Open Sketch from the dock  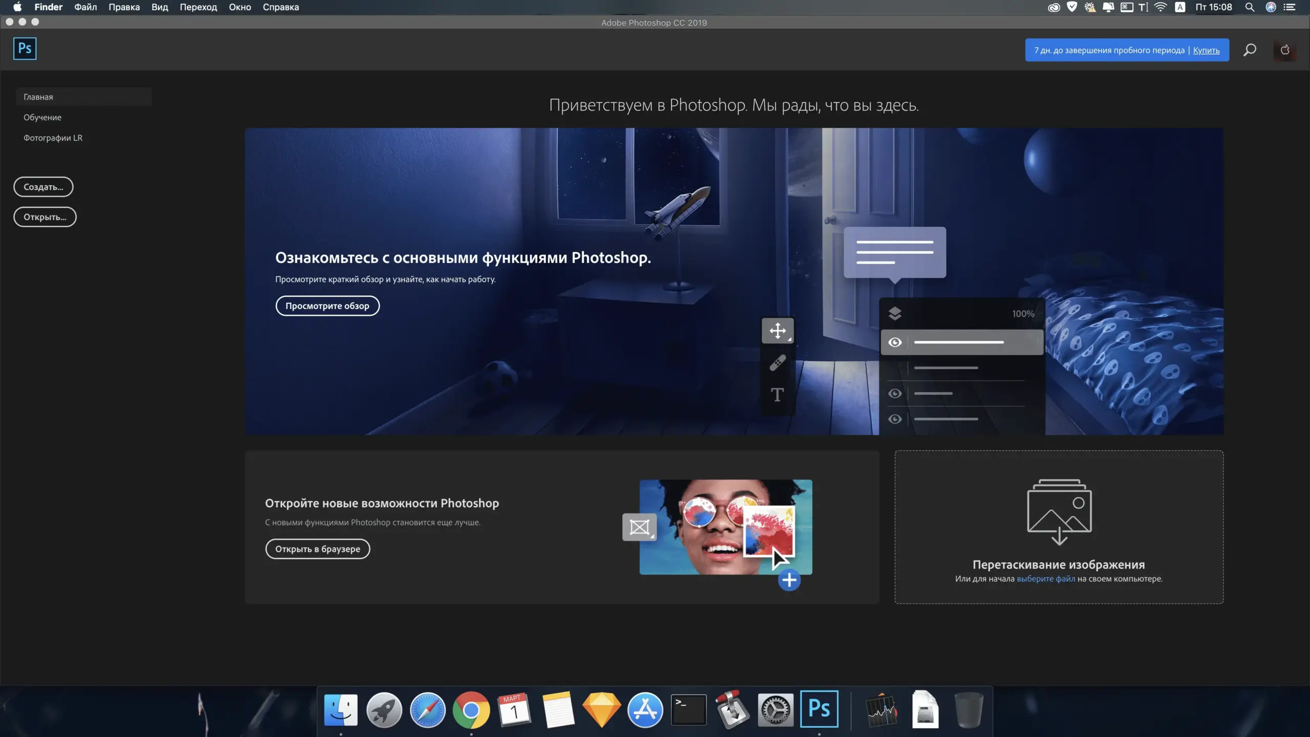coord(601,709)
